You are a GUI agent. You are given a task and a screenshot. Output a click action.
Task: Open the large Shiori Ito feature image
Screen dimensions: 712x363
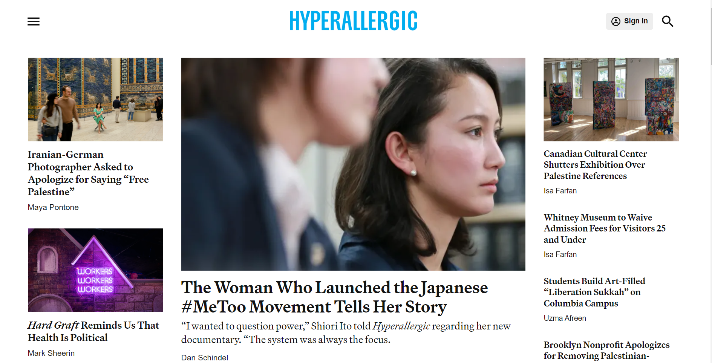pos(353,164)
